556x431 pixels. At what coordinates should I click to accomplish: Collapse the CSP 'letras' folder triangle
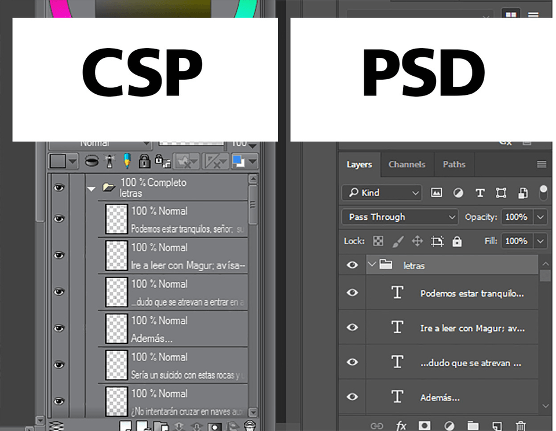(x=91, y=188)
